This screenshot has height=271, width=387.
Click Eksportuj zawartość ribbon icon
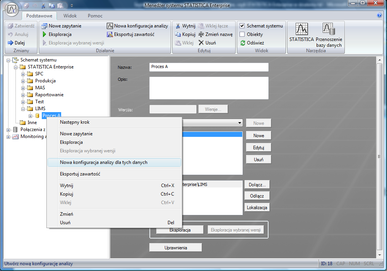coord(110,34)
